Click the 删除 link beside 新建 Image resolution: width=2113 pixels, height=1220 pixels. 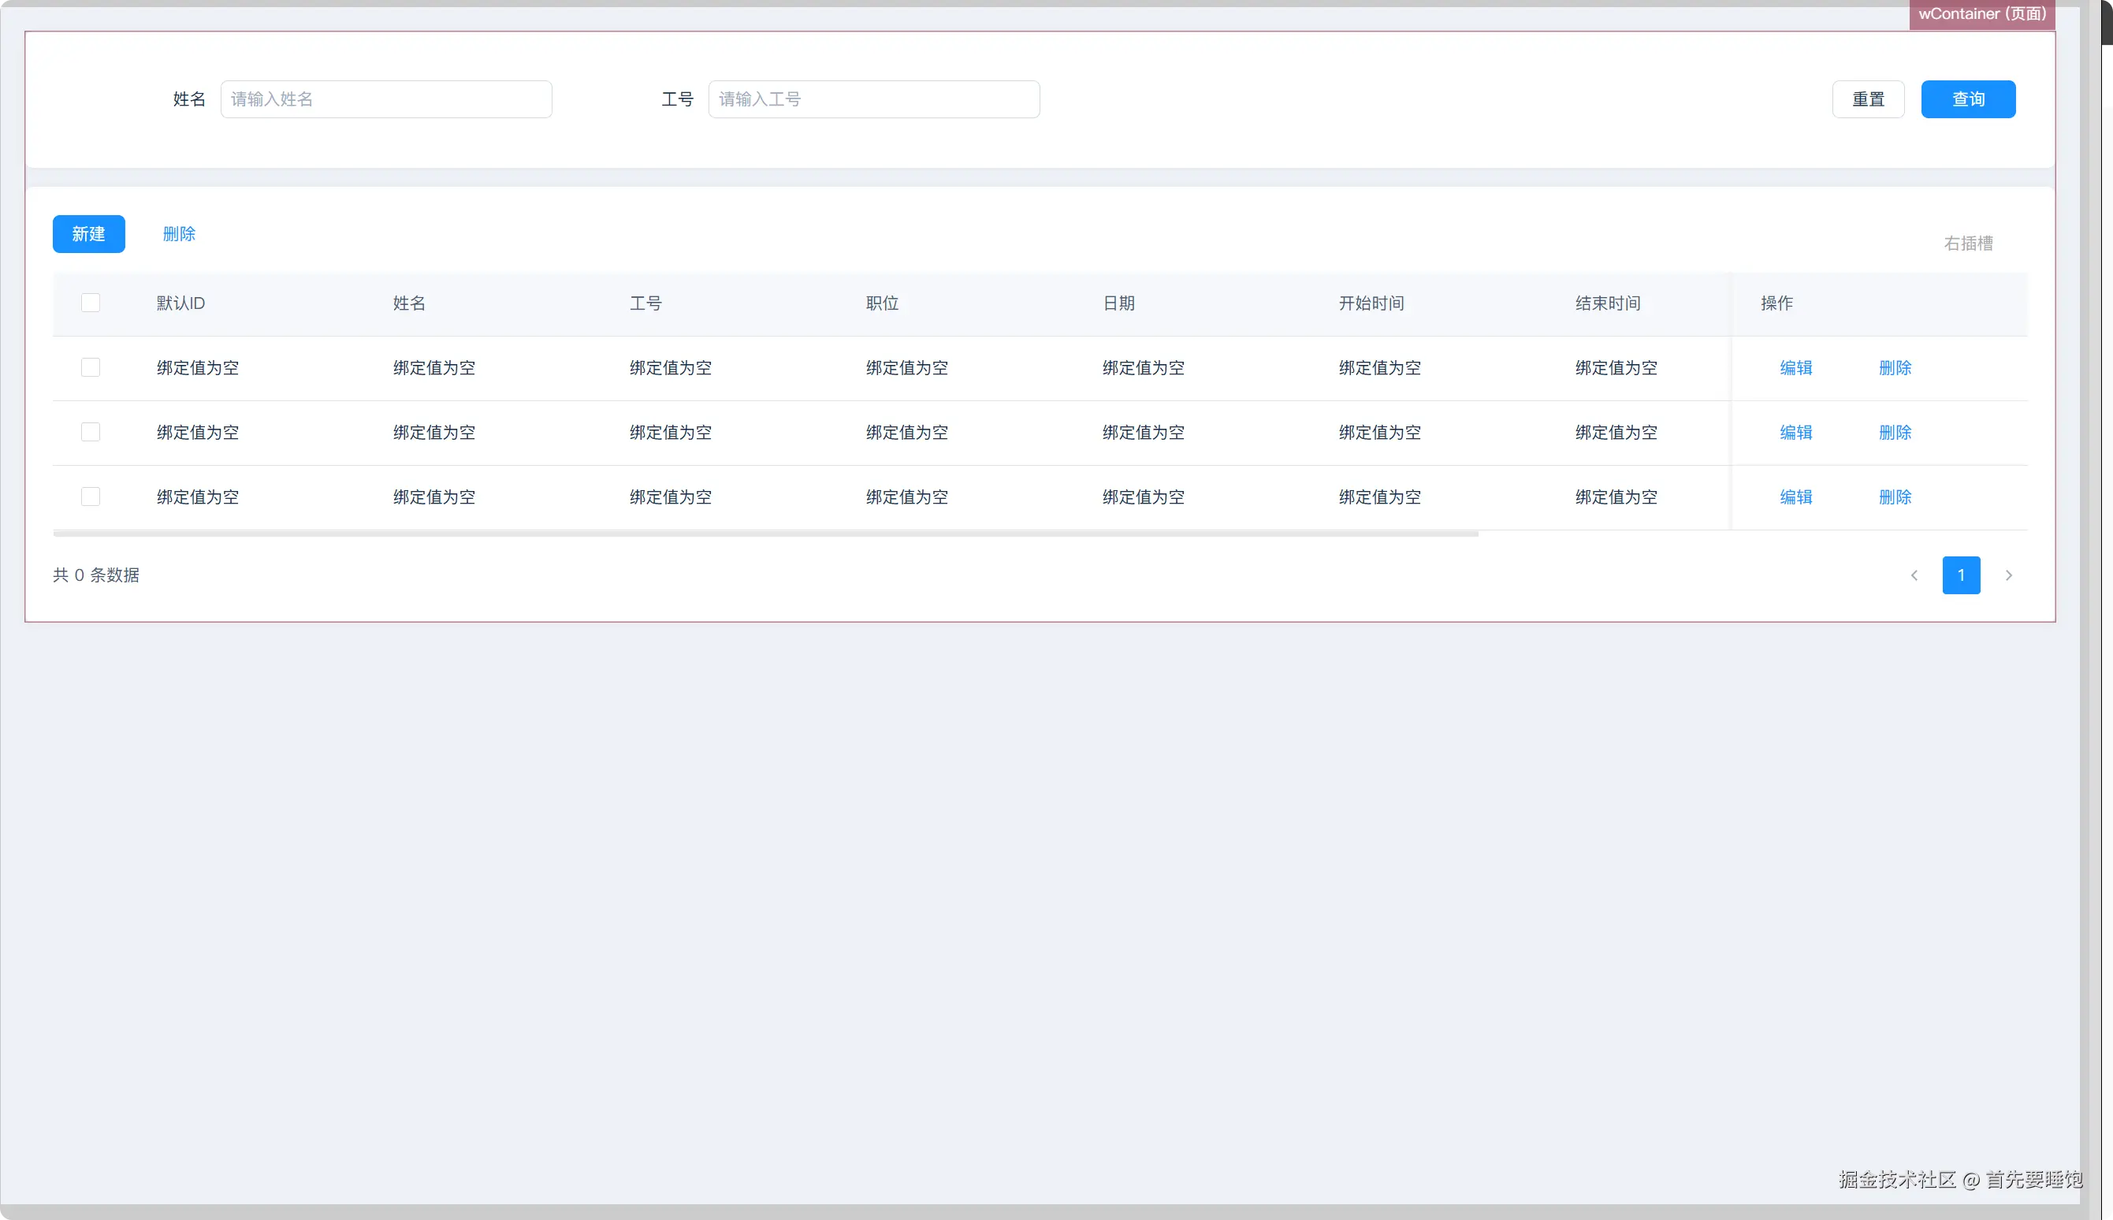coord(178,234)
